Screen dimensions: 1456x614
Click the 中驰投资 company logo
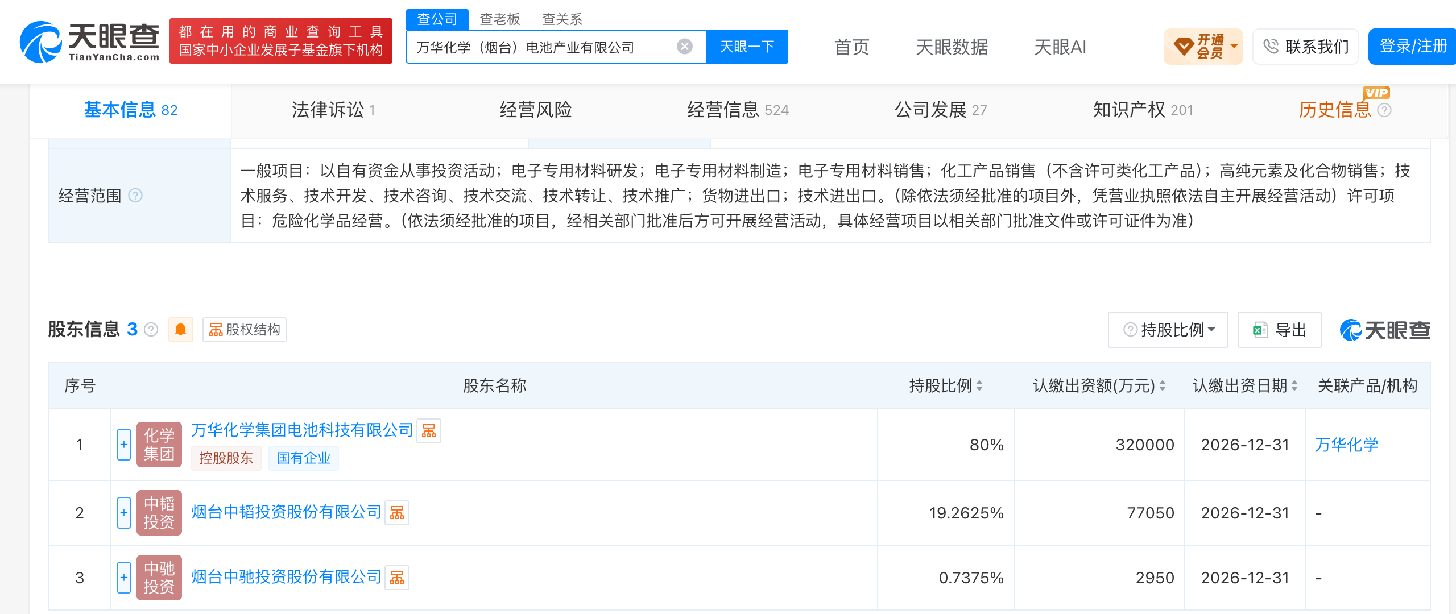[159, 578]
